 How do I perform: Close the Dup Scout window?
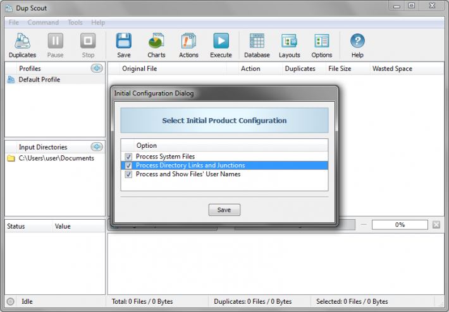(x=432, y=6)
